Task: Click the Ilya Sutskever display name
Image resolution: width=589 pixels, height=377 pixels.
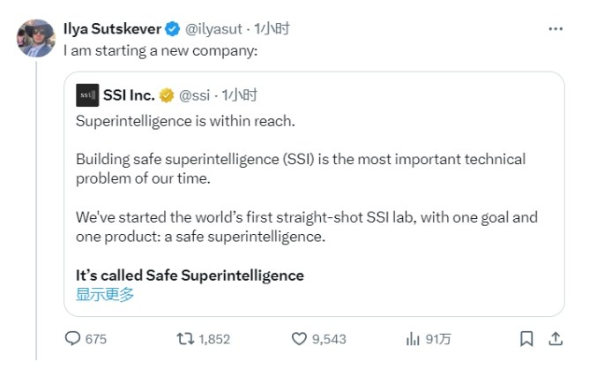Action: (112, 28)
